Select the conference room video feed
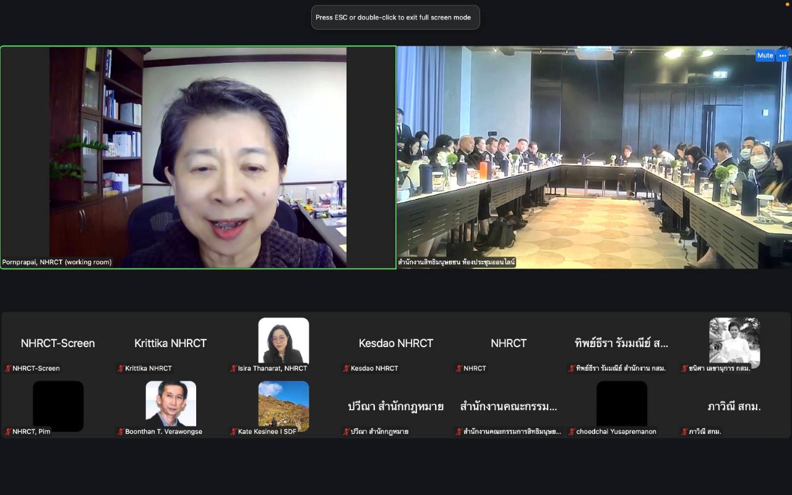The width and height of the screenshot is (792, 495). (594, 157)
